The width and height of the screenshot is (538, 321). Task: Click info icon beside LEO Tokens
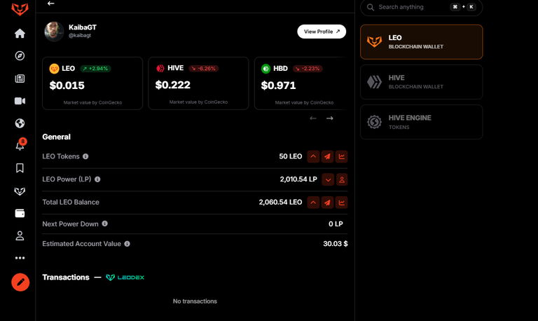pyautogui.click(x=85, y=156)
